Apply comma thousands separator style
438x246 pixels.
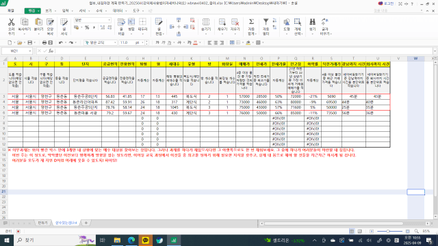click(94, 27)
